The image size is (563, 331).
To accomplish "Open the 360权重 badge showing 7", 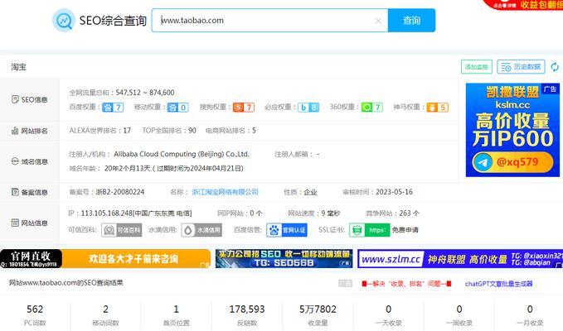I will click(372, 107).
